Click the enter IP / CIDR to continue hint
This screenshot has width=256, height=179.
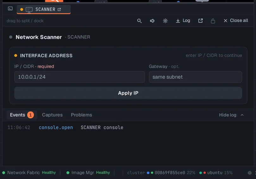click(214, 55)
